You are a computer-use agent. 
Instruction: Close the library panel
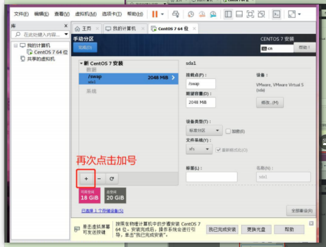click(66, 26)
